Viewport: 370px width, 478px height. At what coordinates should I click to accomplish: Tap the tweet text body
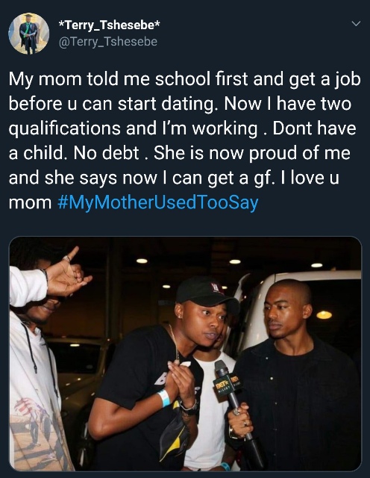(184, 140)
